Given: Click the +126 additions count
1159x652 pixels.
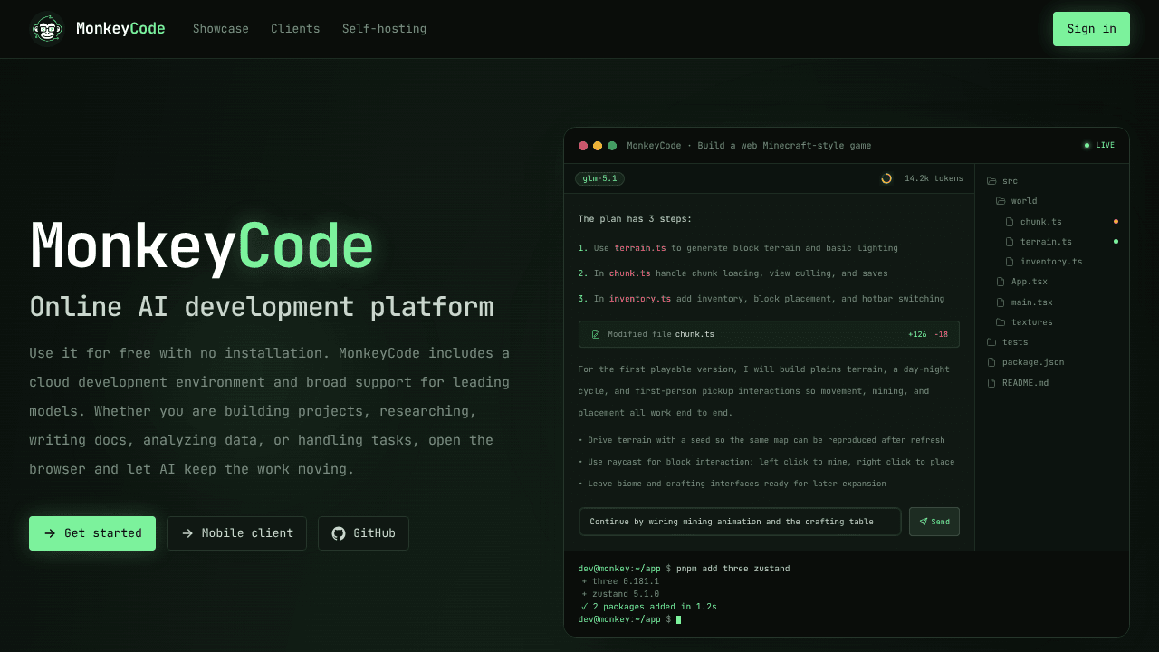Looking at the screenshot, I should pyautogui.click(x=917, y=334).
